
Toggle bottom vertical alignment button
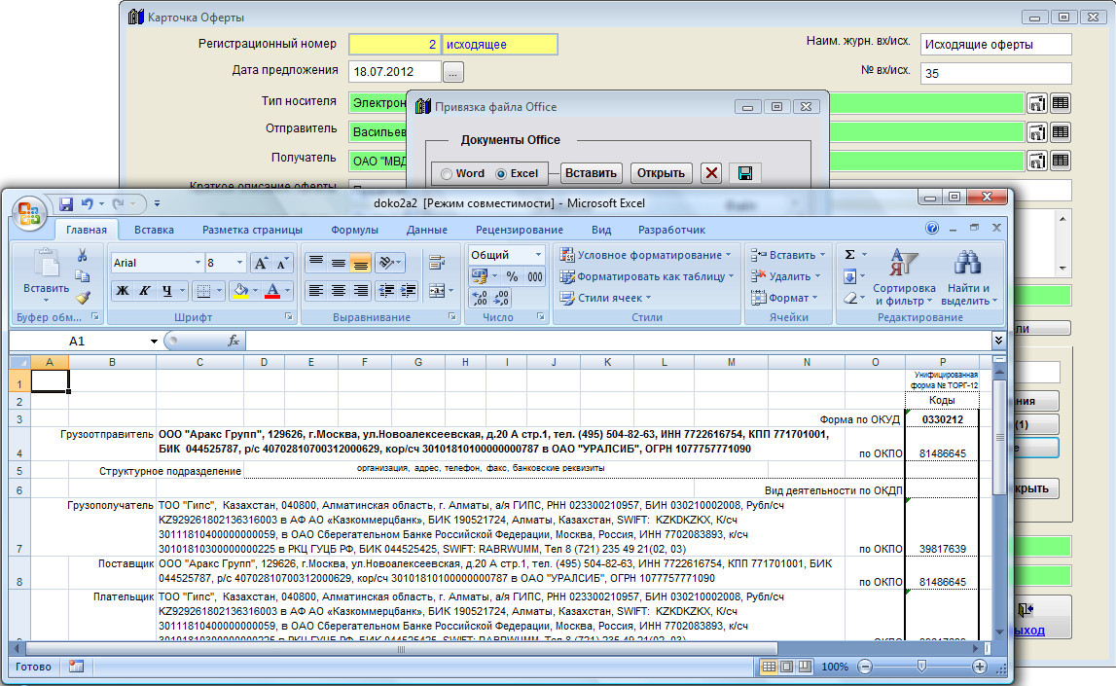click(361, 263)
